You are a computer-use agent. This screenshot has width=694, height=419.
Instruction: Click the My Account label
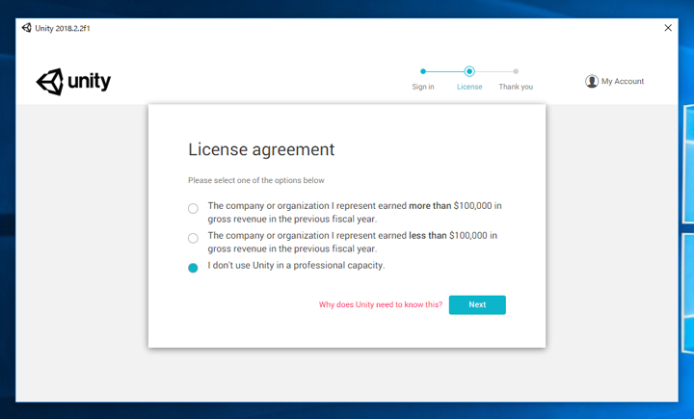pyautogui.click(x=623, y=82)
